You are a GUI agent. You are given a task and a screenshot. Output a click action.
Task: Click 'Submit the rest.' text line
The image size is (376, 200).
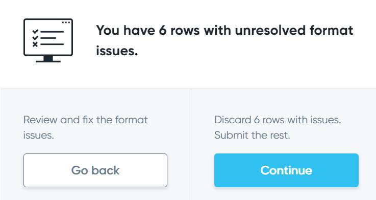click(252, 135)
